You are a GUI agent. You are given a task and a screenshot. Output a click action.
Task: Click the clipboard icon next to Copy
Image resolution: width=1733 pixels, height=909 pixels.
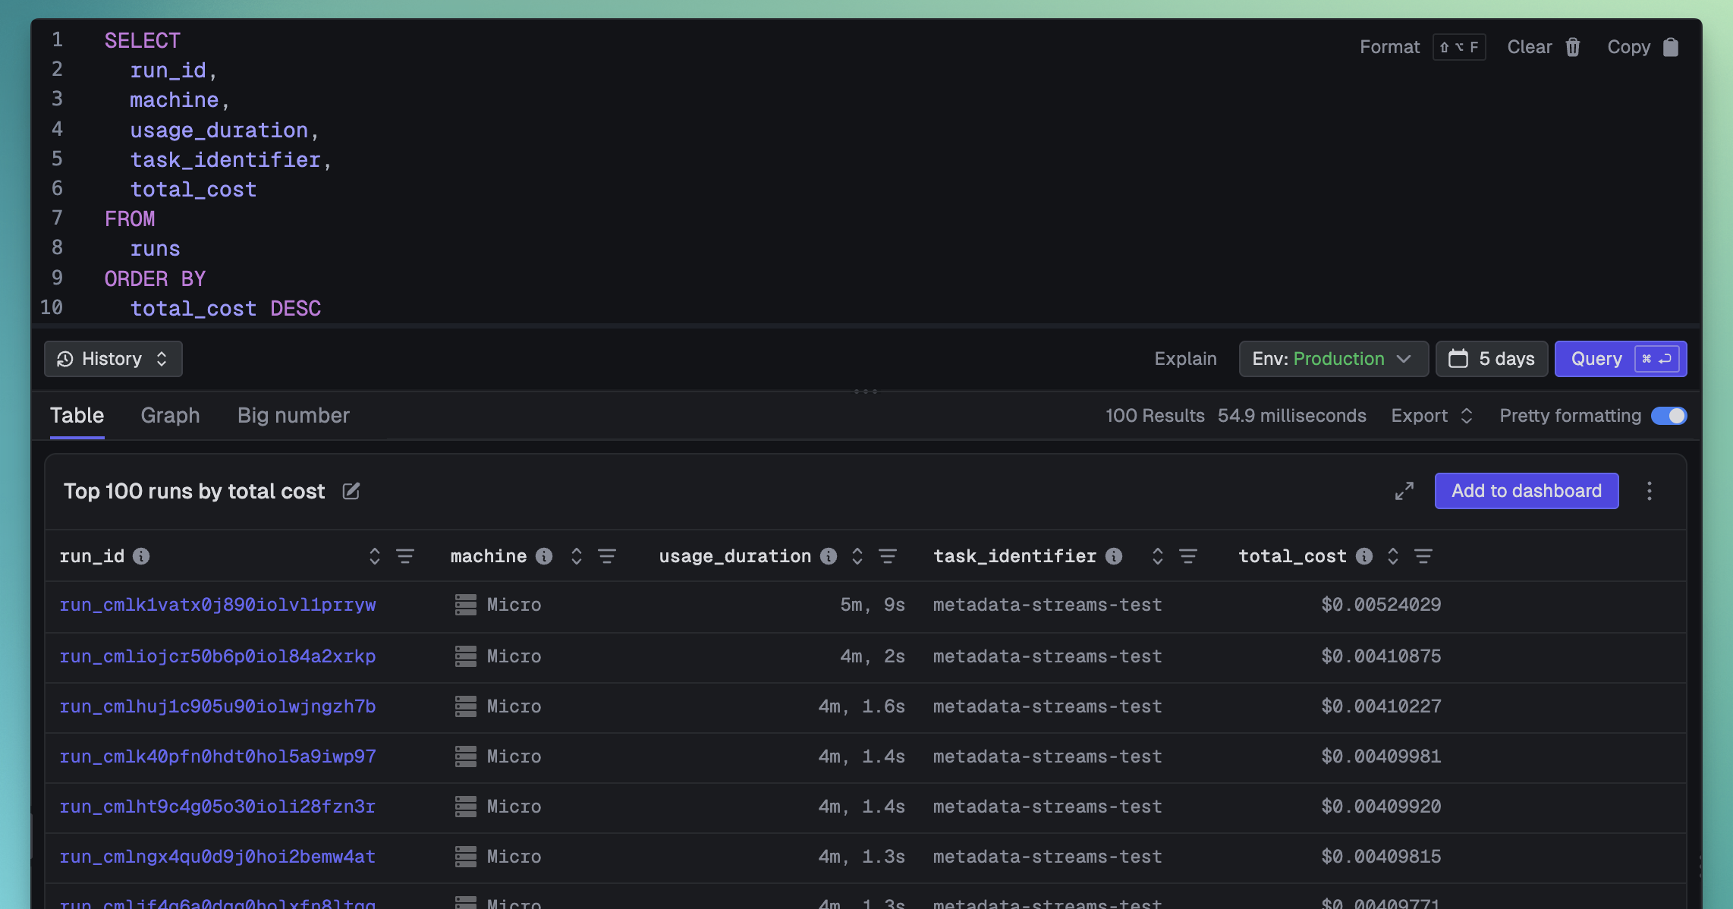1670,47
